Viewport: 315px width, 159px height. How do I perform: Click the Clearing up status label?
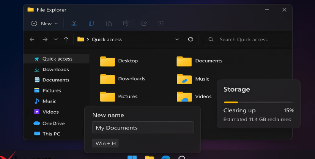(x=239, y=111)
